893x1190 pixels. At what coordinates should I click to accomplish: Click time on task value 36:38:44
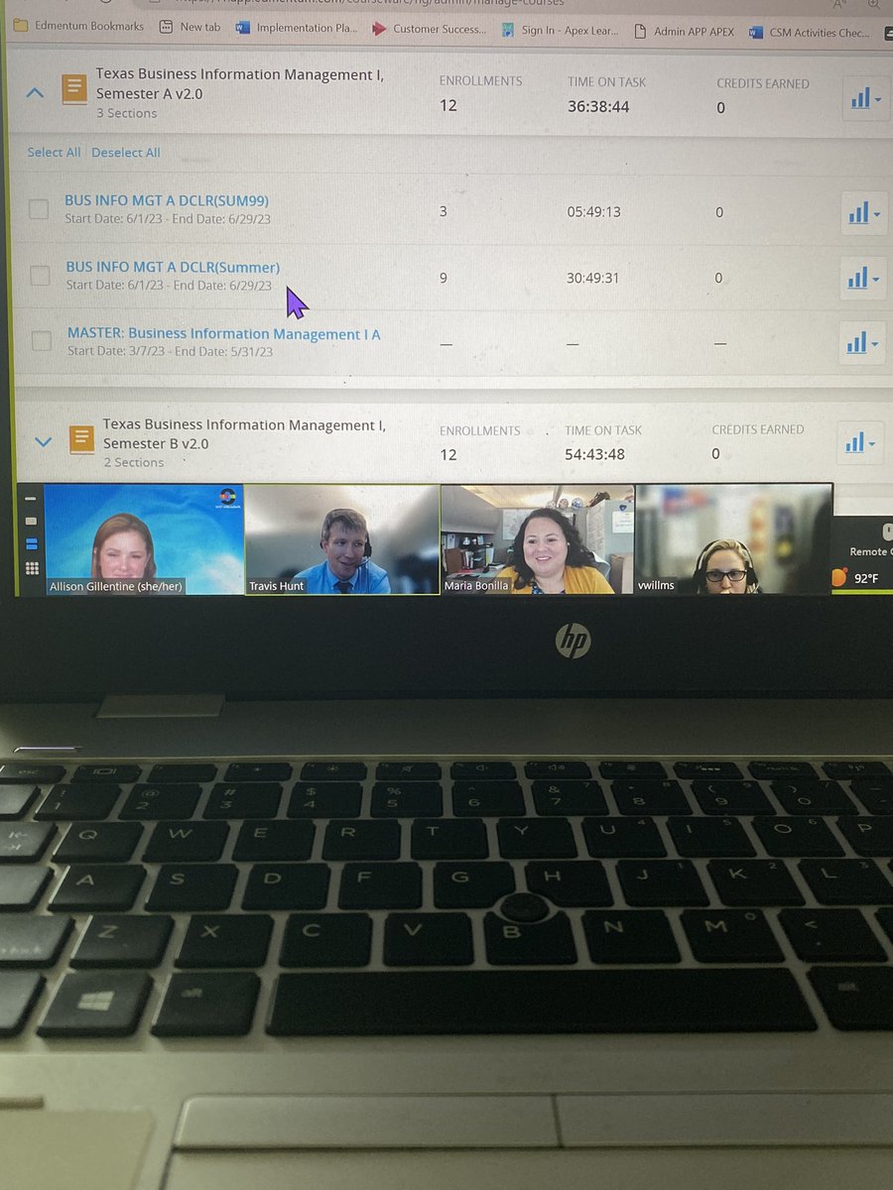598,106
